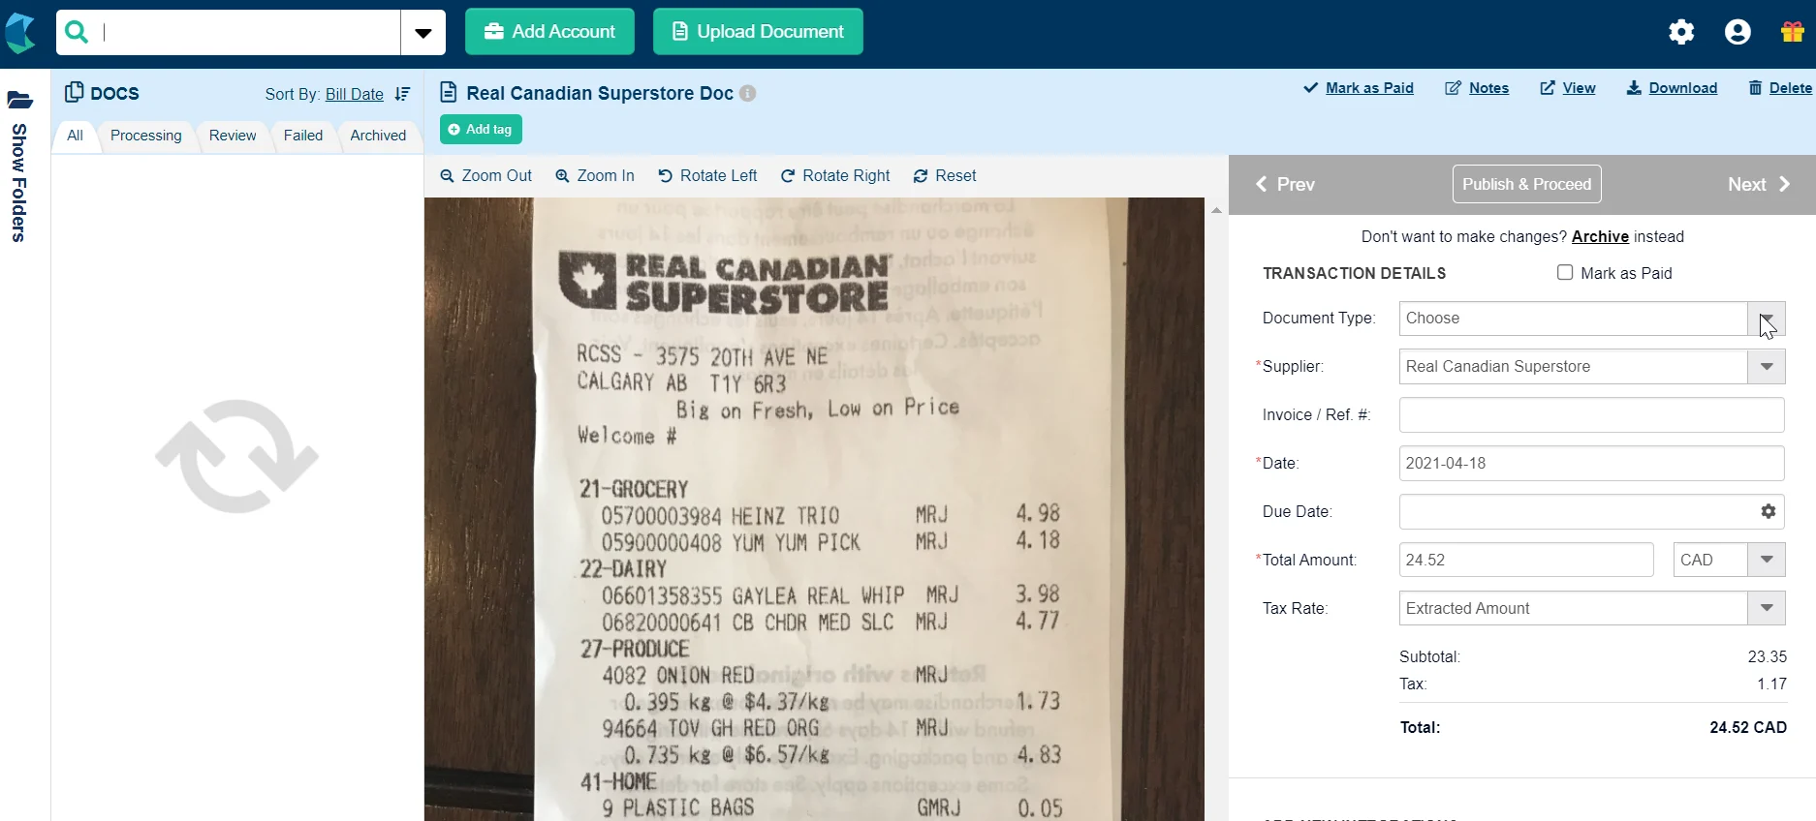This screenshot has width=1816, height=821.
Task: Zoom in on the receipt image
Action: 595,175
